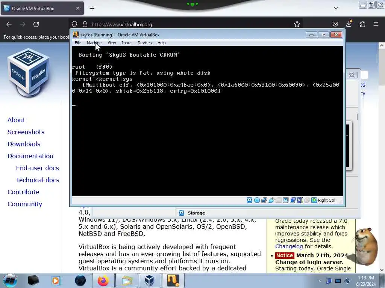Viewport: 385px width, 288px height.
Task: Click the optical disc status icon
Action: pos(257,200)
